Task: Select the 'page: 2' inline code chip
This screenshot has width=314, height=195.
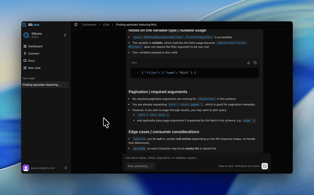Action: click(x=249, y=120)
